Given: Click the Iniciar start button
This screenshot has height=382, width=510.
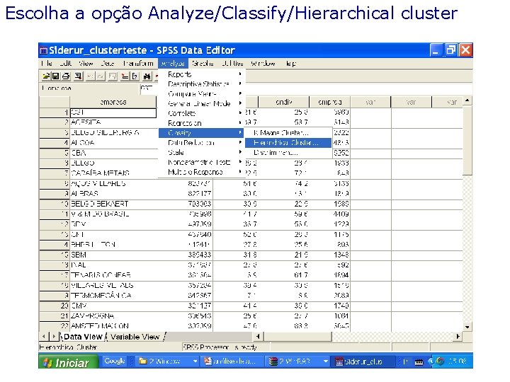Looking at the screenshot, I should [x=68, y=362].
